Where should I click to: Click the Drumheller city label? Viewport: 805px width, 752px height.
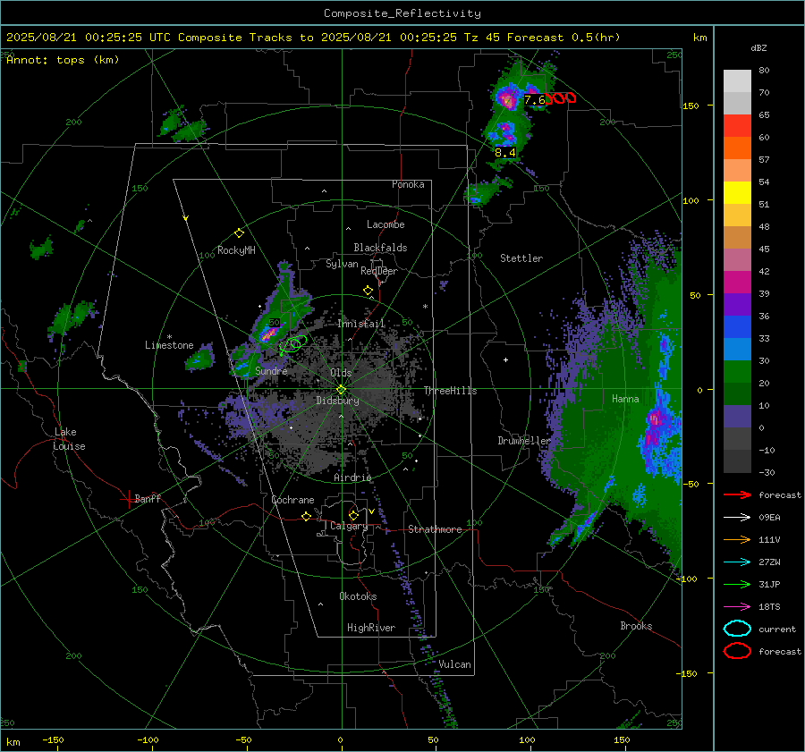[523, 441]
